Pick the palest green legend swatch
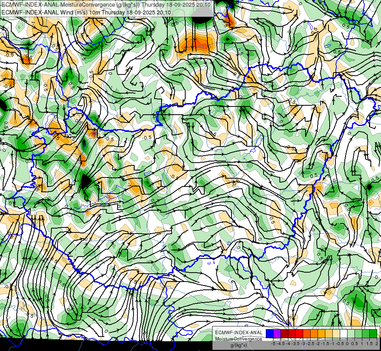The image size is (381, 351). (x=351, y=333)
